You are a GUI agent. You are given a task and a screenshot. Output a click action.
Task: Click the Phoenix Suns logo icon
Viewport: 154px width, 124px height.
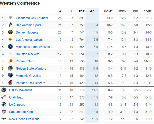10,61
